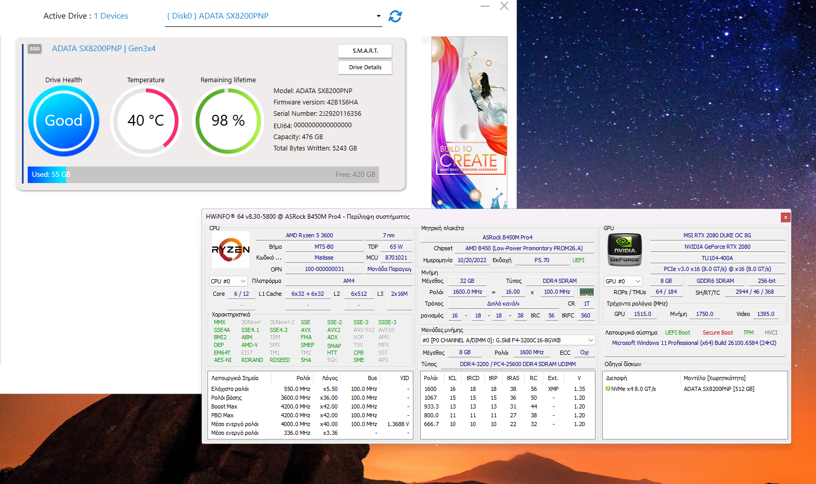This screenshot has width=816, height=484.
Task: Expand the CPU #0 selector
Action: [x=228, y=281]
